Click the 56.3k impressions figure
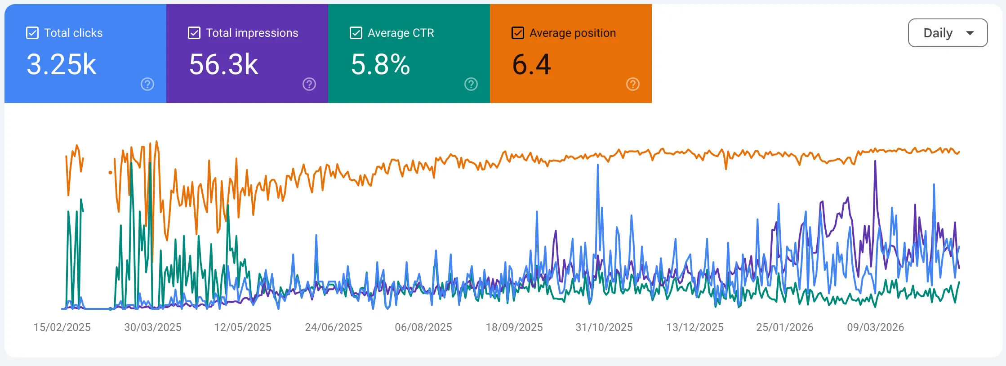This screenshot has height=366, width=1006. (223, 64)
